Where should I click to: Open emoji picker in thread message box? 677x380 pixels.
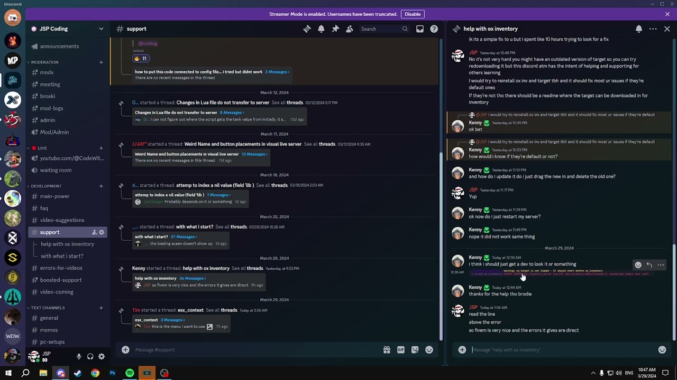662,349
